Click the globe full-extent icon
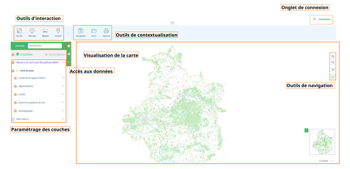This screenshot has height=169, width=350. [333, 70]
